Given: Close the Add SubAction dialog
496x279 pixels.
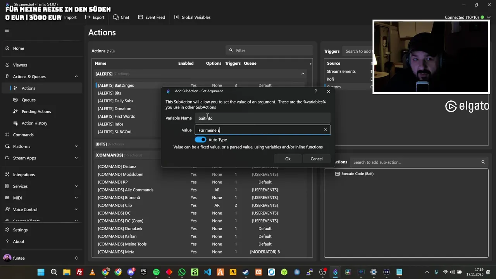Looking at the screenshot, I should click(329, 91).
